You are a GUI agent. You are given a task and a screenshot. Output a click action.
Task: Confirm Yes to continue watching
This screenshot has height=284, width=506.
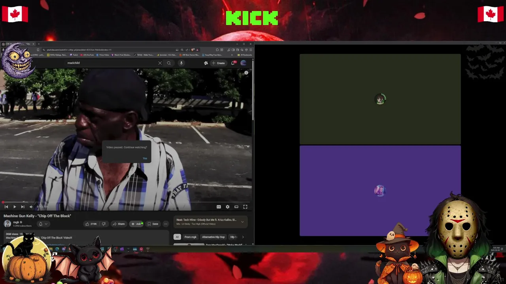click(x=145, y=158)
